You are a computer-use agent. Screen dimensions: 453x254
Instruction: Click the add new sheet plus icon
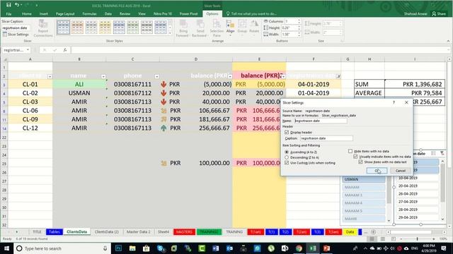coord(373,232)
